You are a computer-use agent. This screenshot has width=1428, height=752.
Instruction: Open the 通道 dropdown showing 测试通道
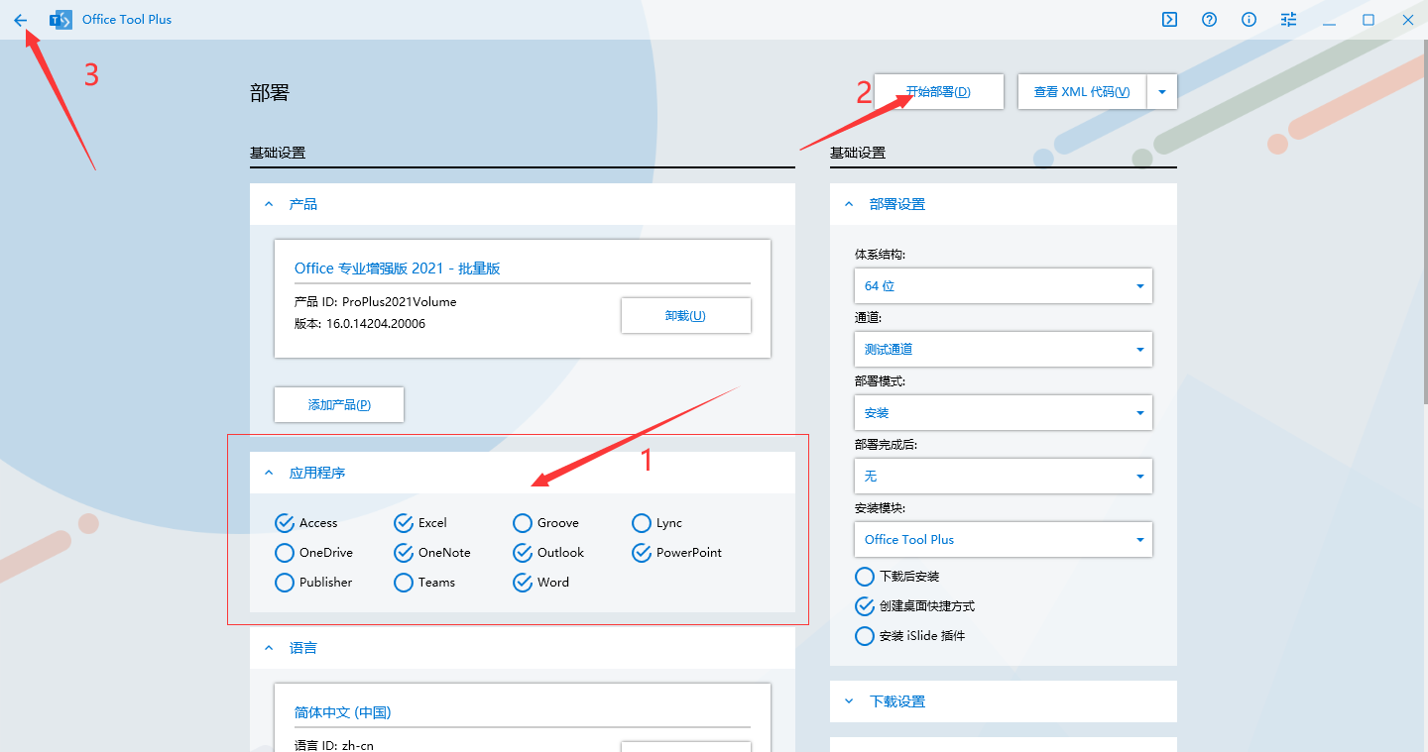[x=1003, y=349]
